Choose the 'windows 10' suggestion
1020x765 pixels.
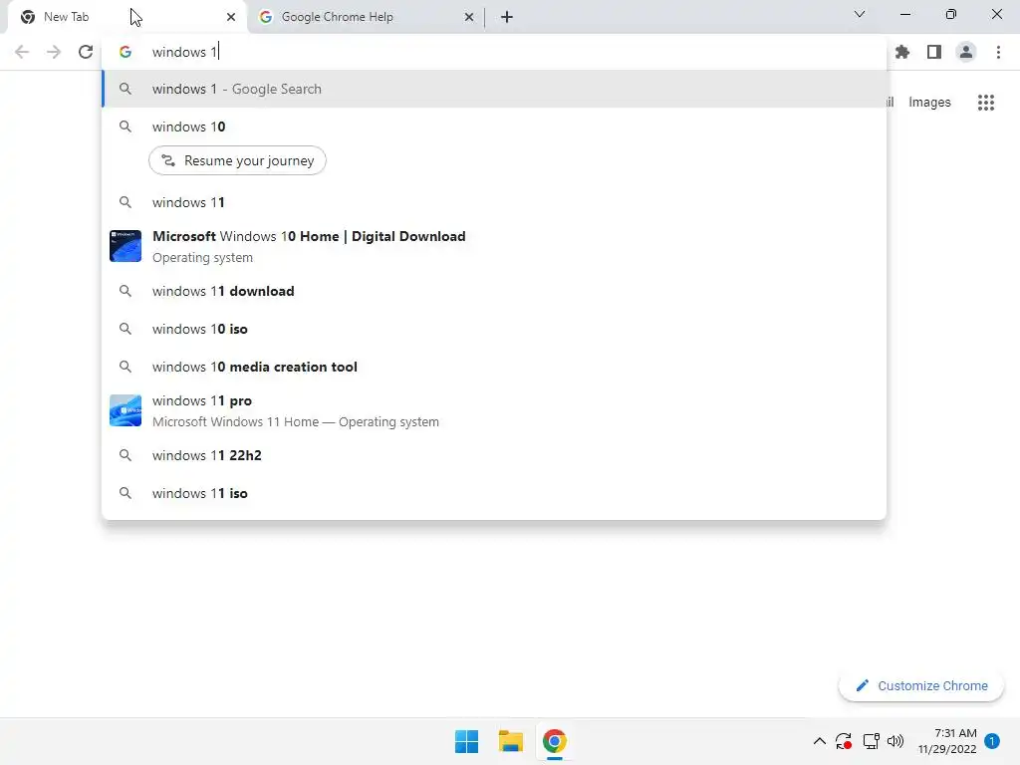pos(494,127)
